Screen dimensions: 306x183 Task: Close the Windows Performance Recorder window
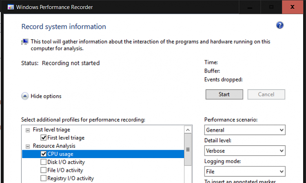[293, 7]
